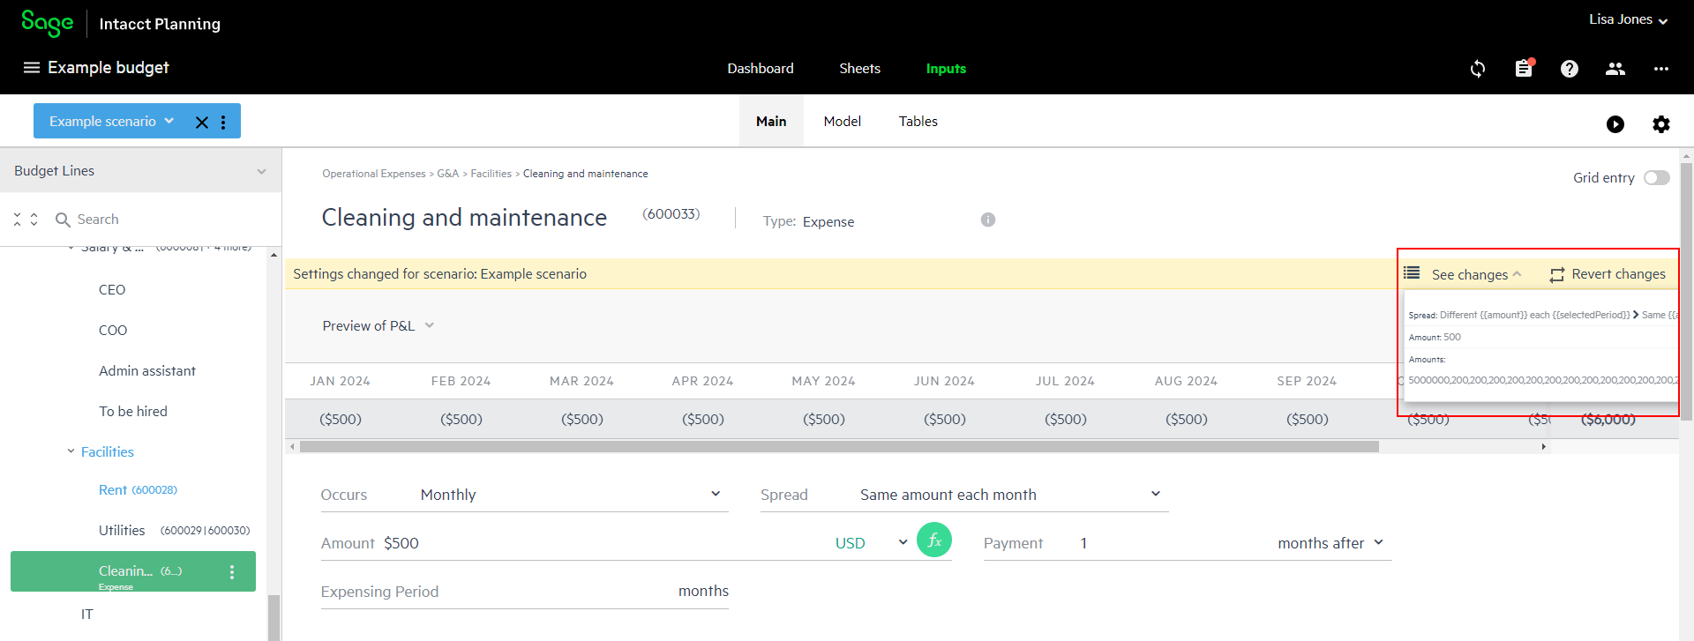This screenshot has height=641, width=1694.
Task: Expand the Budget Lines dropdown
Action: [261, 171]
